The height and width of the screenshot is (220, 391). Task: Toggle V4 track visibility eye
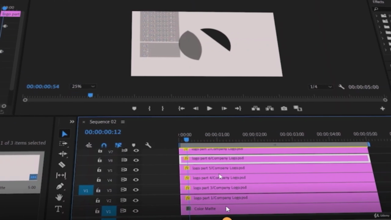pyautogui.click(x=136, y=180)
